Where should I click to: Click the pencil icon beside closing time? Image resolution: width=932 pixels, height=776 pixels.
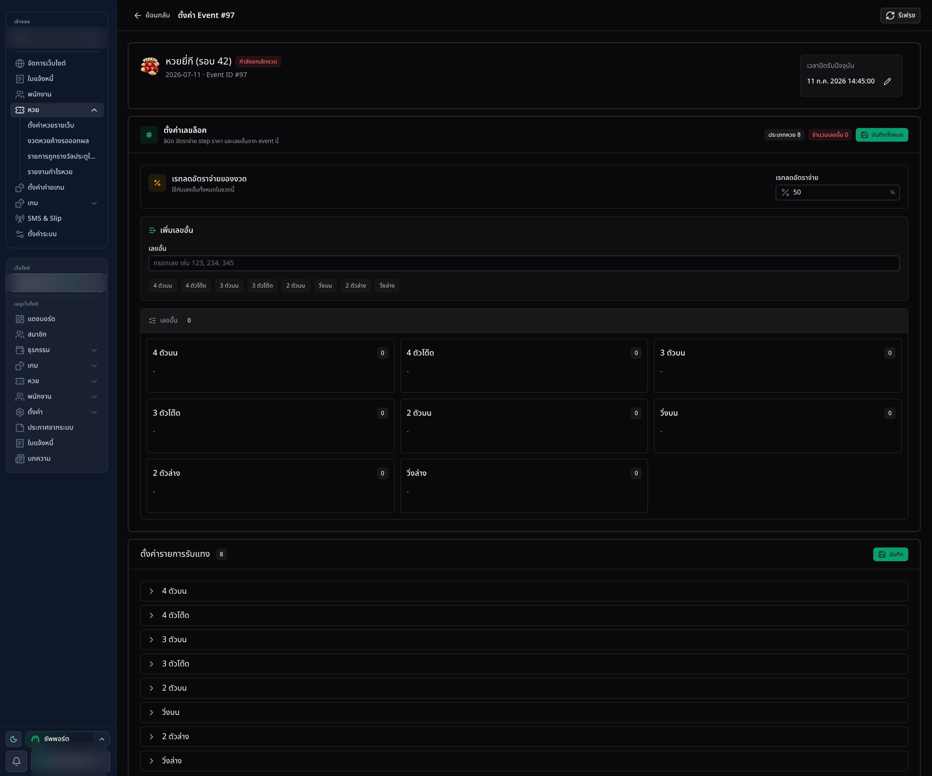(x=887, y=81)
